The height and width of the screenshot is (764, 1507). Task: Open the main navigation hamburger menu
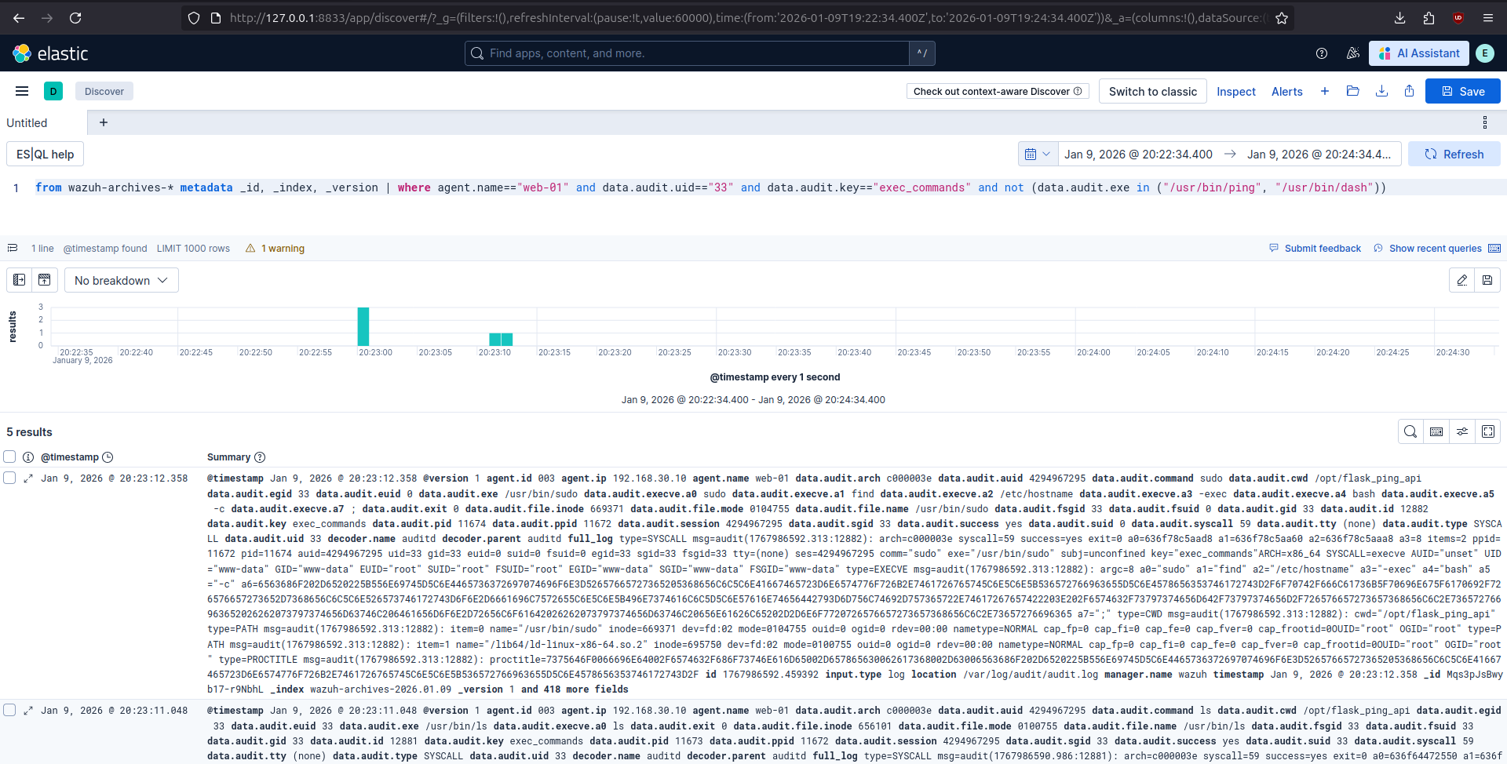coord(21,91)
